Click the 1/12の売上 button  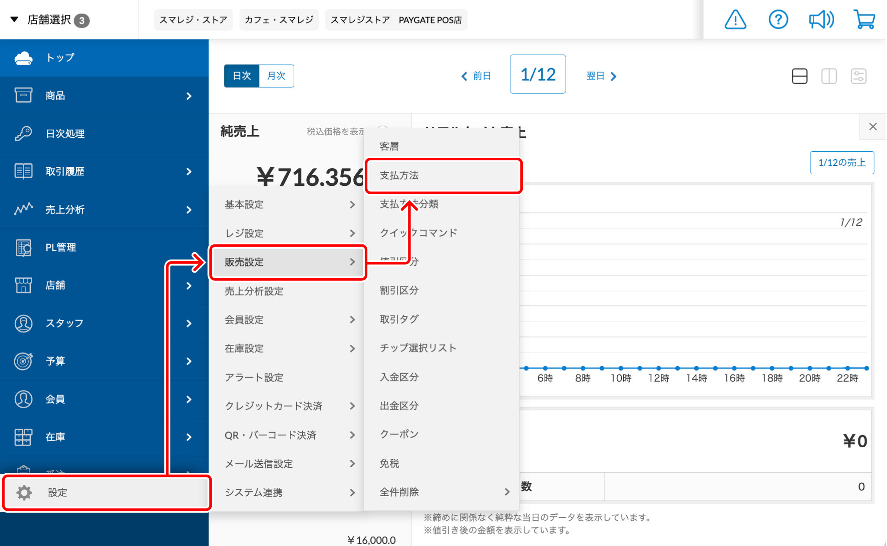pos(842,162)
